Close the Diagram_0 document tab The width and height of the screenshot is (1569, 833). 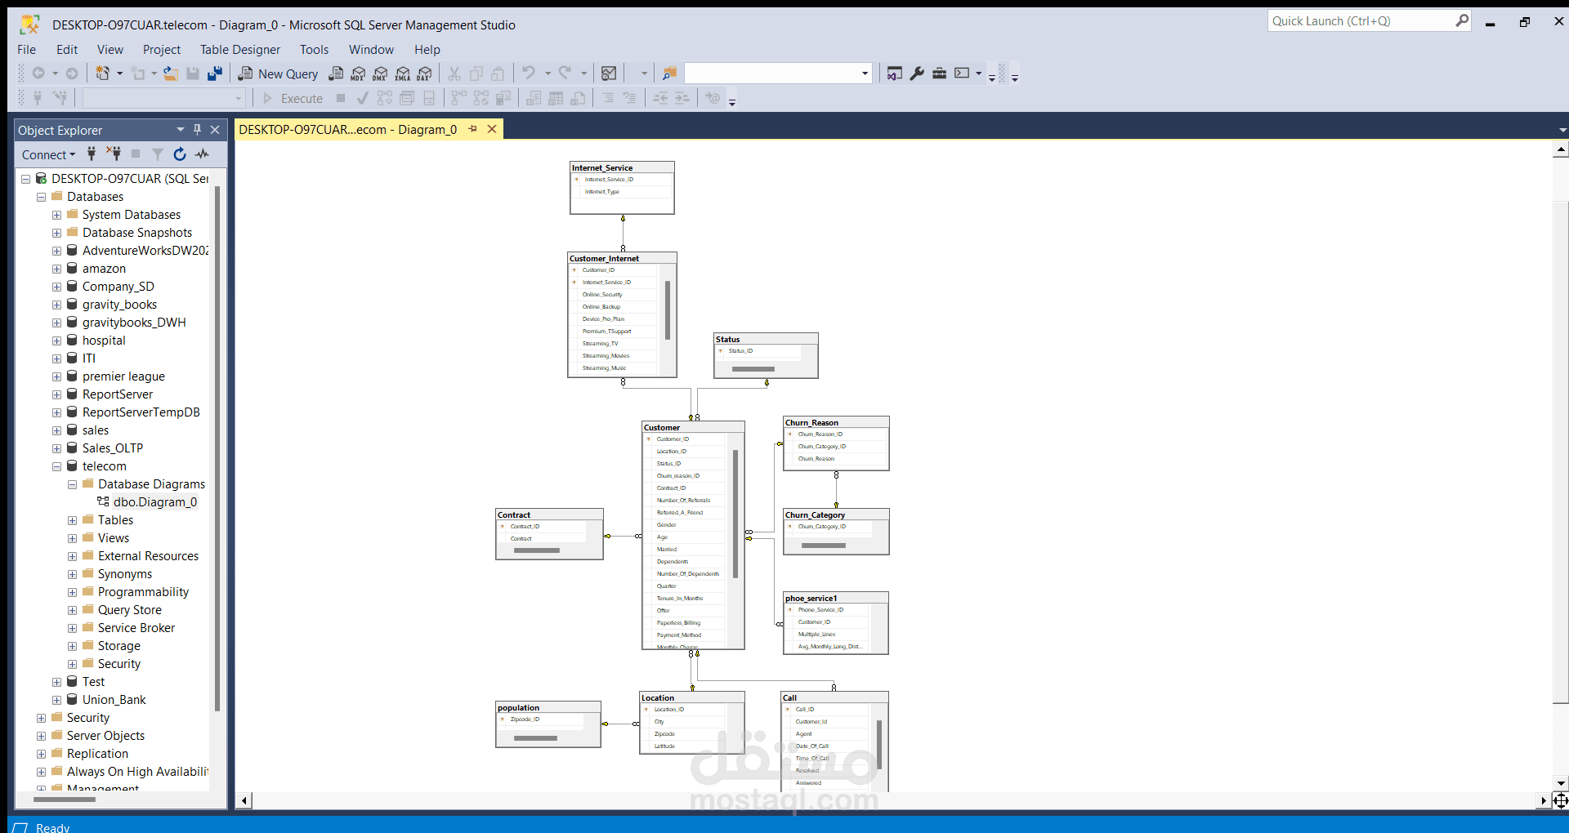492,129
